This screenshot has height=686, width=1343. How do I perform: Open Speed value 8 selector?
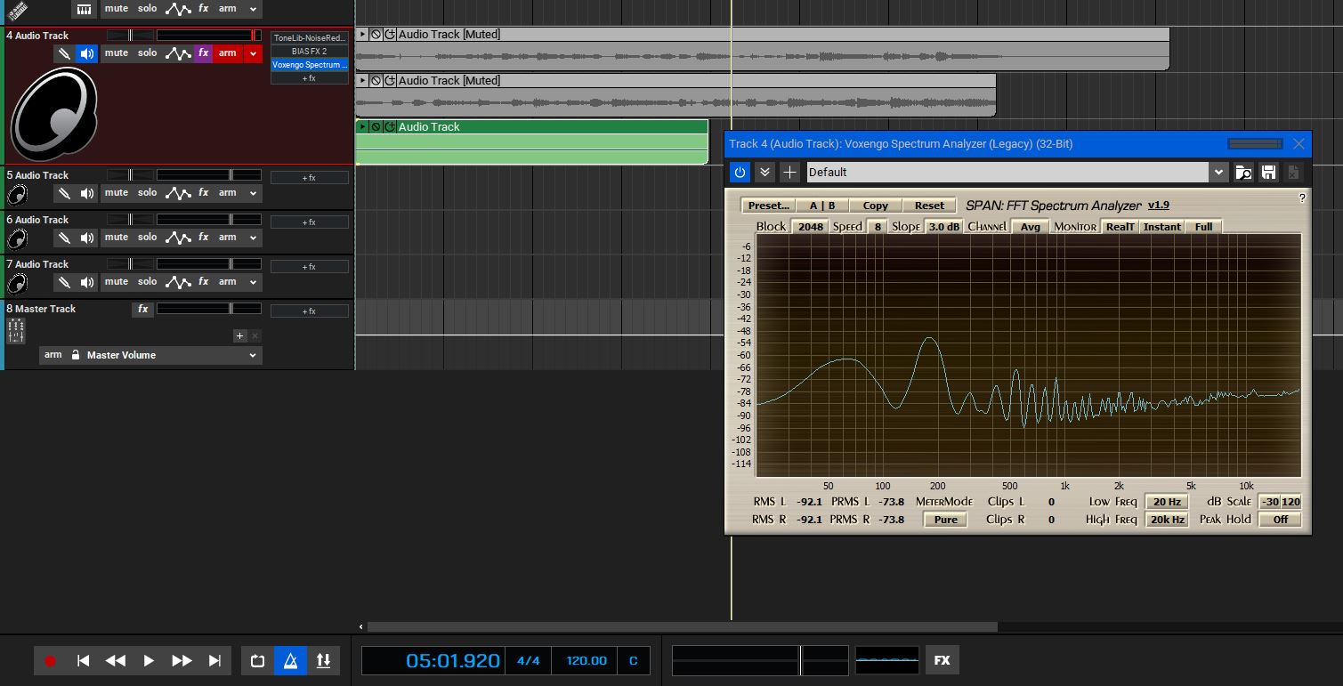pyautogui.click(x=878, y=227)
